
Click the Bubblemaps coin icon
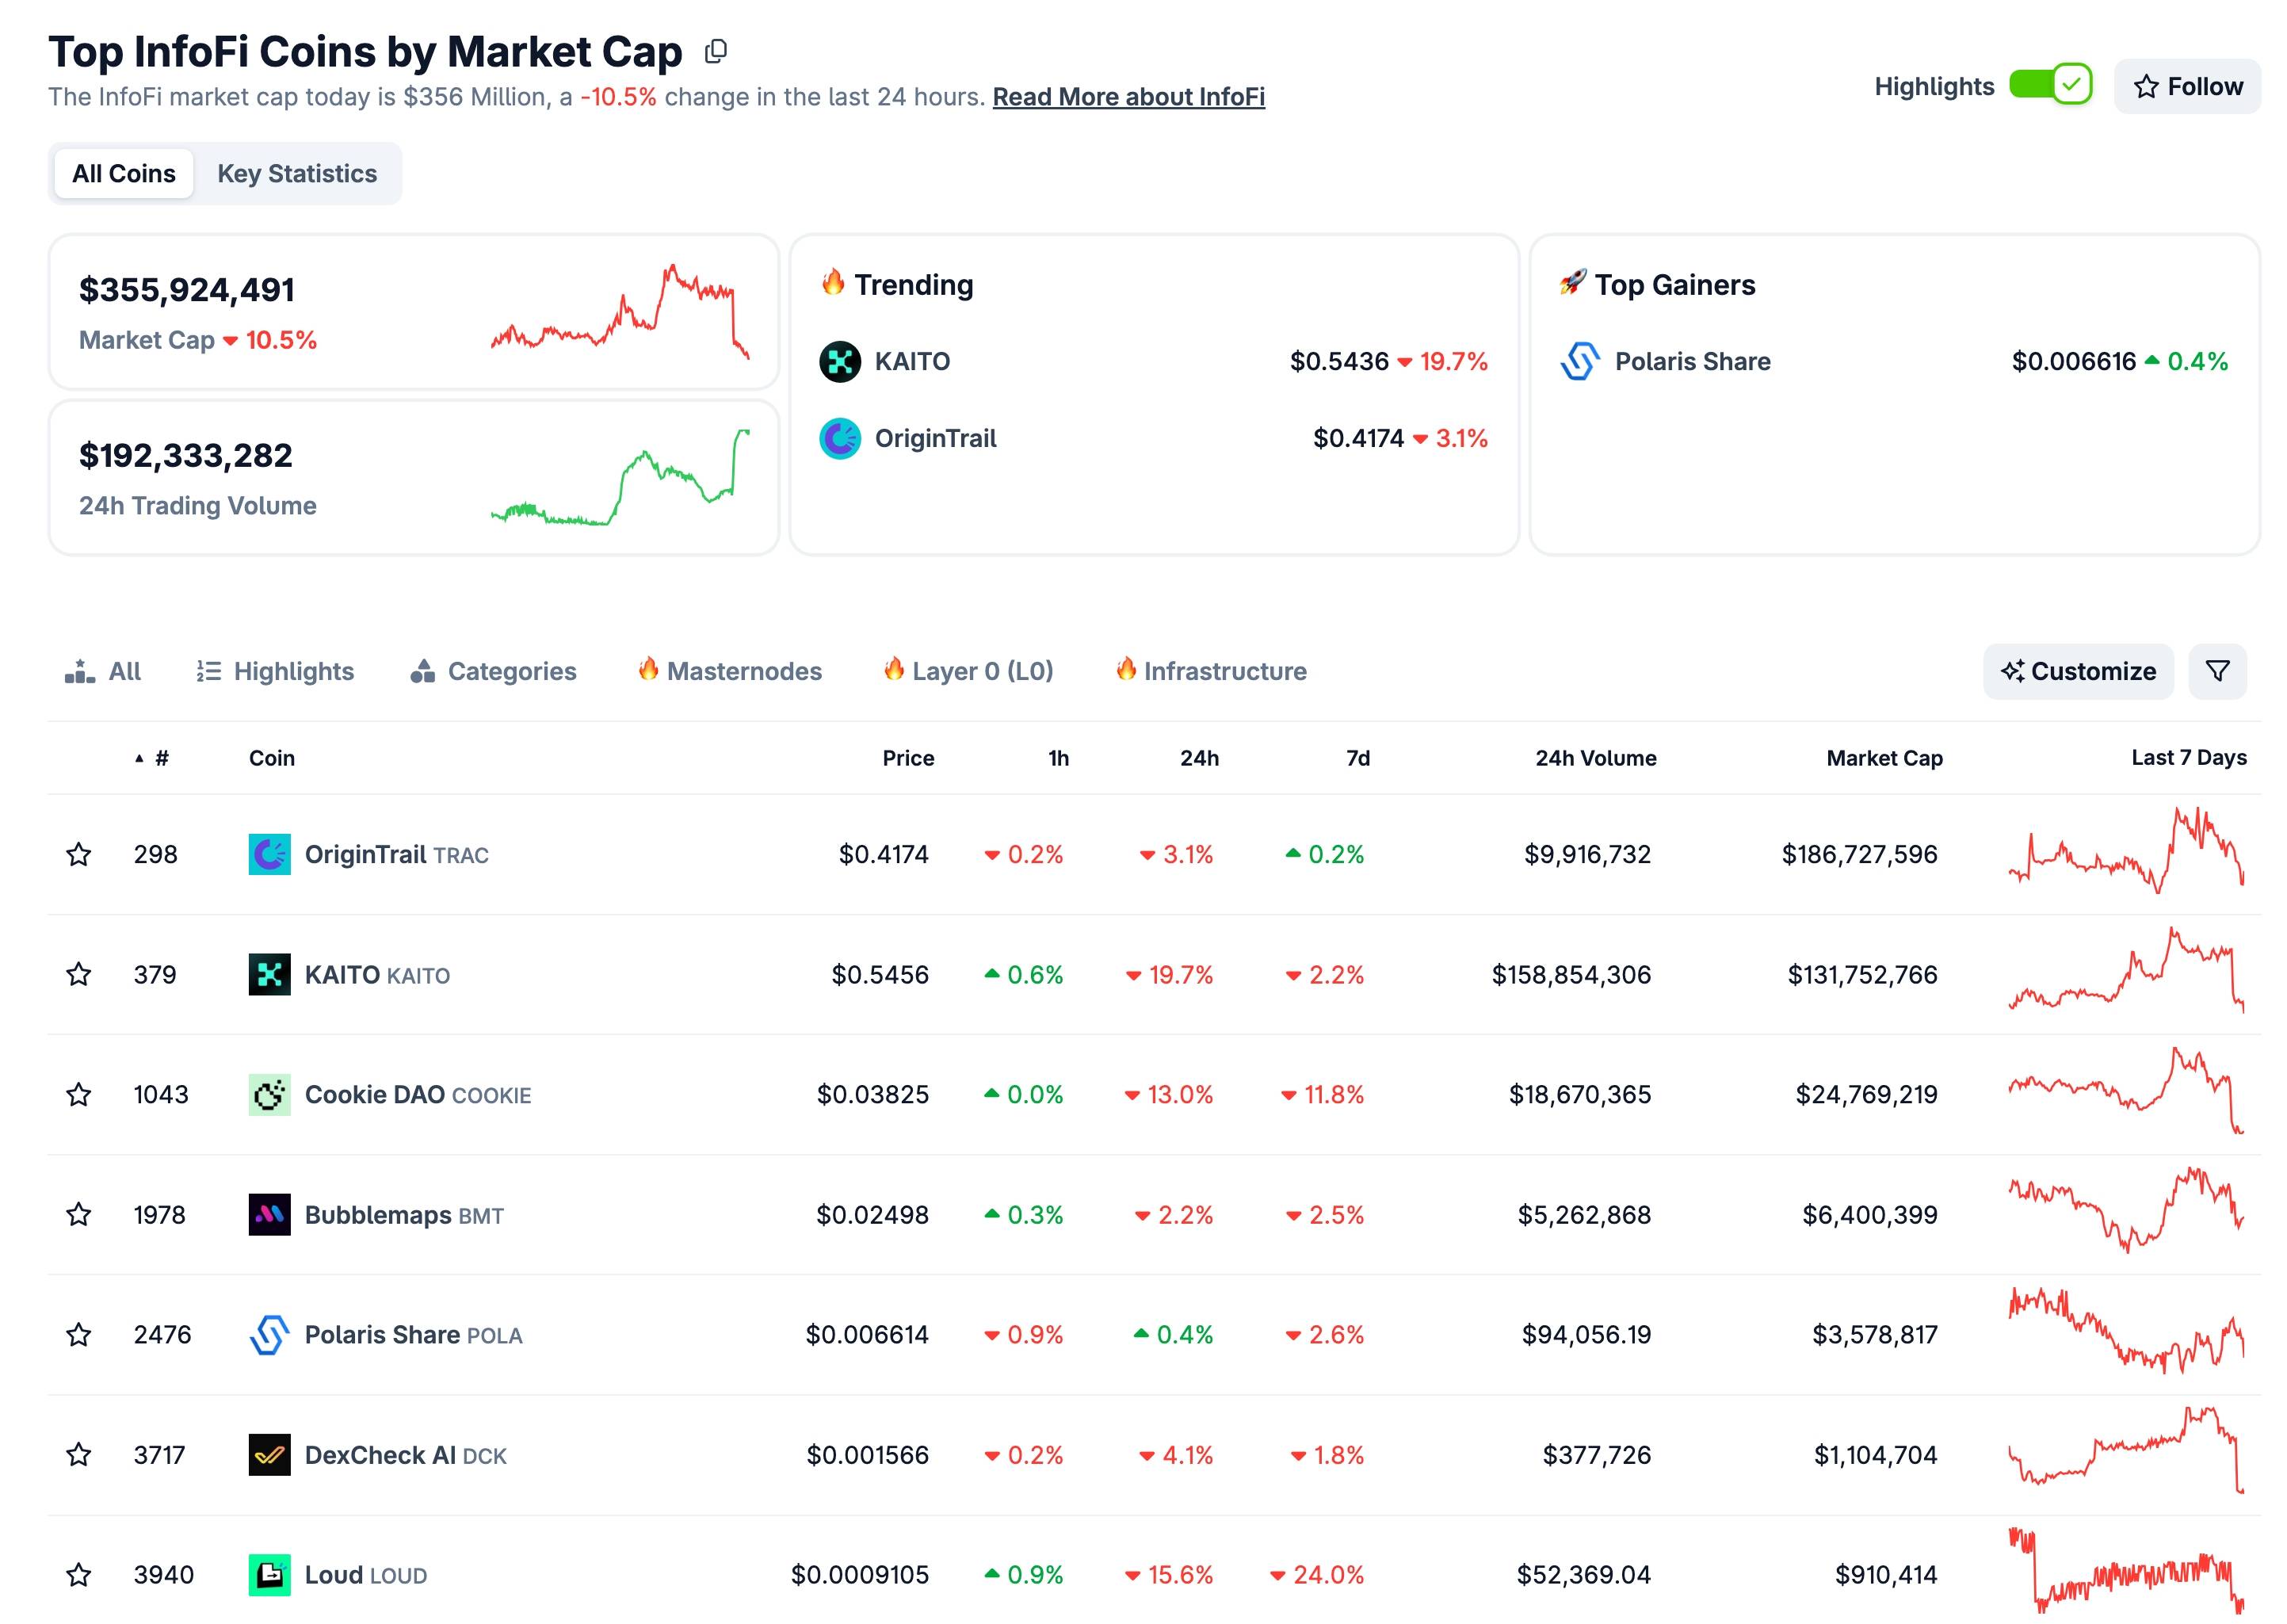[269, 1215]
